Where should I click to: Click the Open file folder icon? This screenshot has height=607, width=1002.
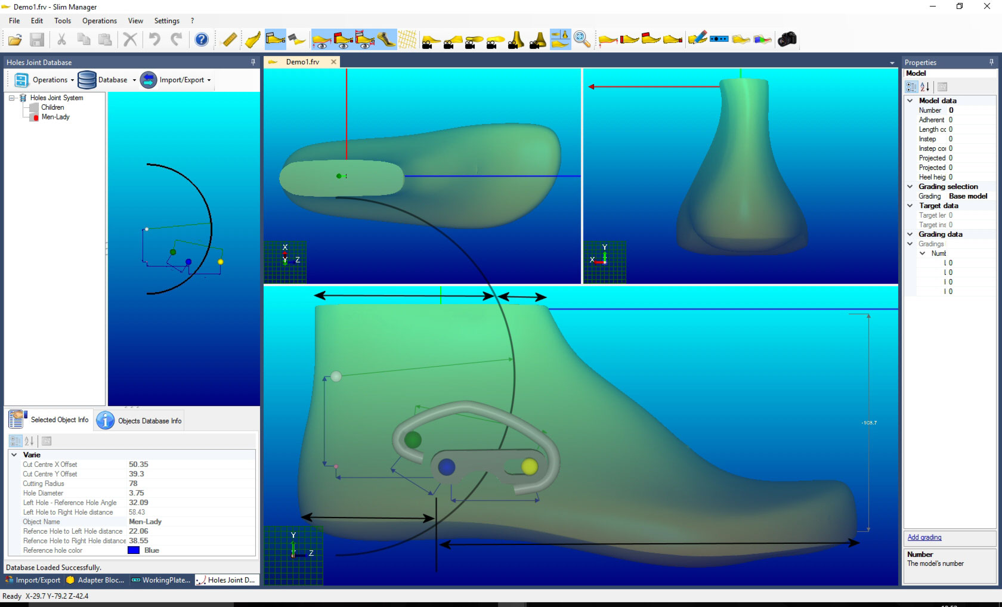tap(15, 40)
